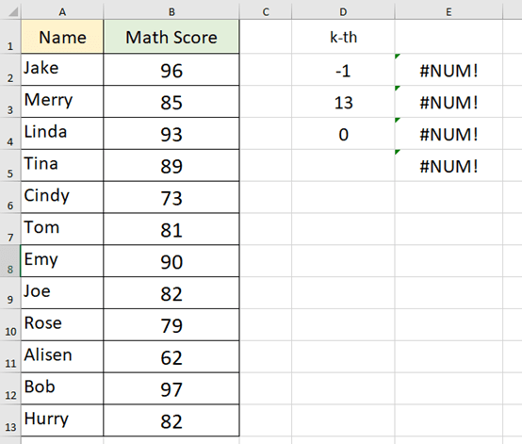Screen dimensions: 522x444
Task: Click Hurry's score 82
Action: (171, 420)
